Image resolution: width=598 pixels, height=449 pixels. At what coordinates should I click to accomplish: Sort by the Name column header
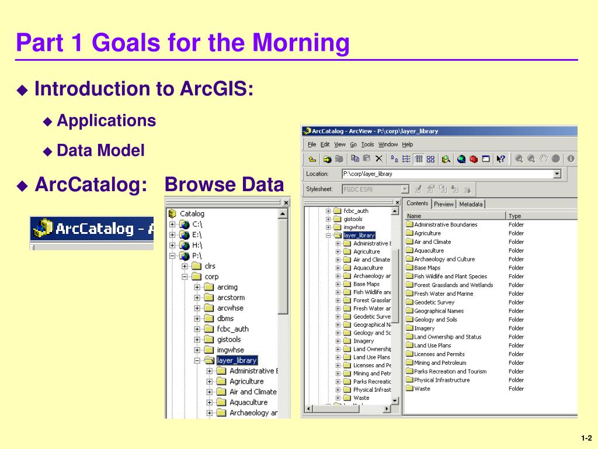(x=455, y=216)
